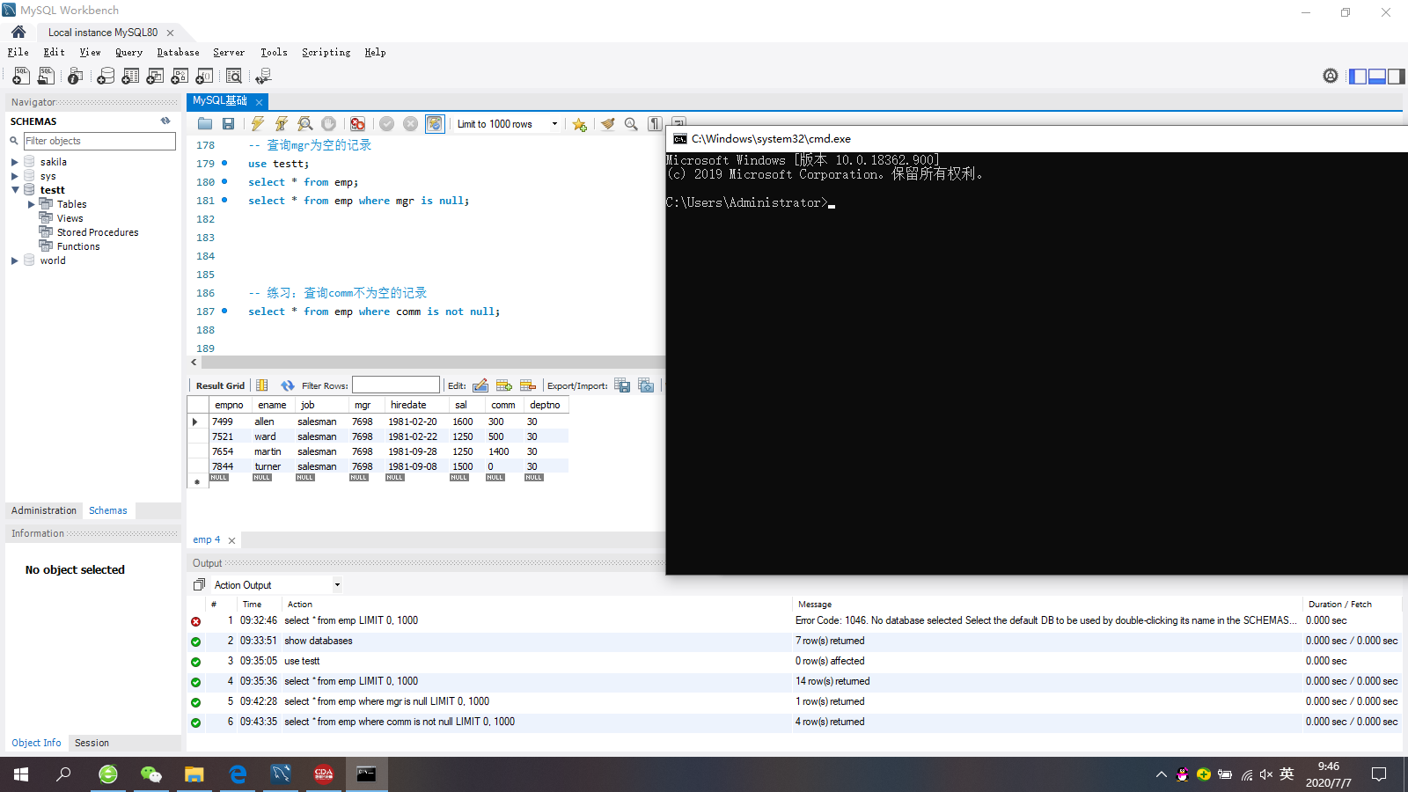Open the object inspector icon

76,77
